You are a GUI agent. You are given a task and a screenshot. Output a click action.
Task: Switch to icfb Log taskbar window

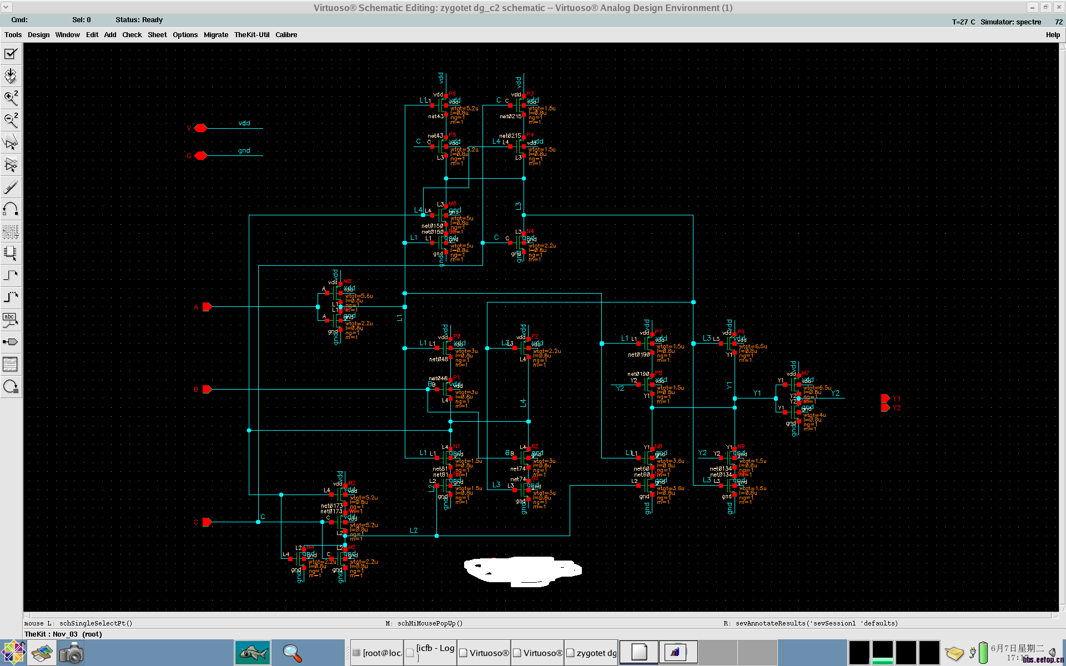(x=430, y=653)
